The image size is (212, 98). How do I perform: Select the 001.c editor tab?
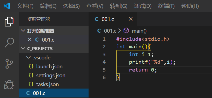113,19
